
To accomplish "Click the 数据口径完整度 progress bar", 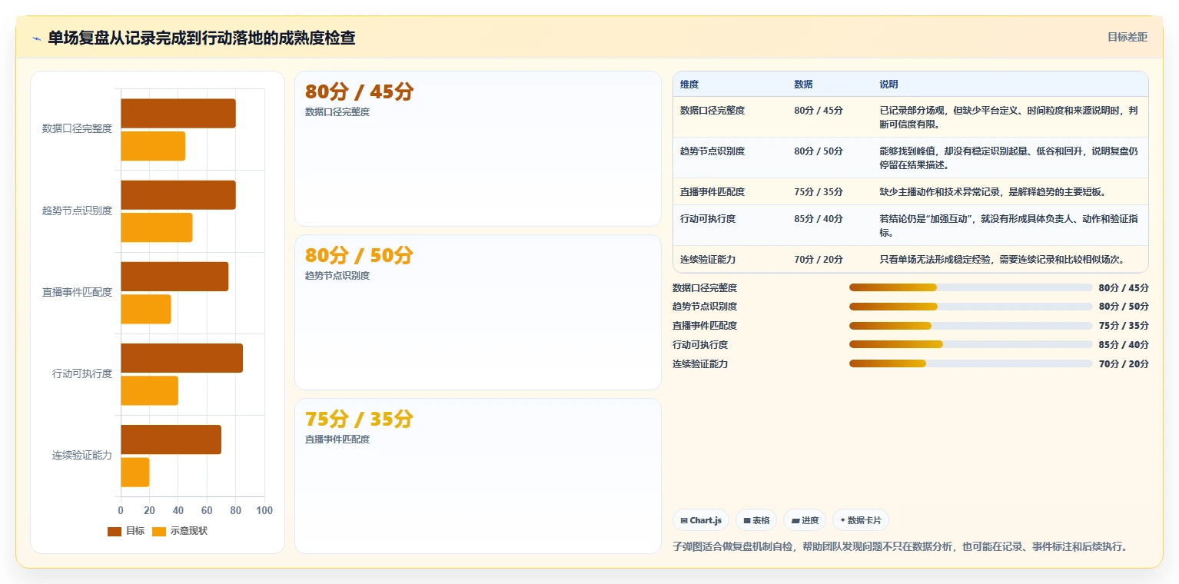I will (x=971, y=287).
